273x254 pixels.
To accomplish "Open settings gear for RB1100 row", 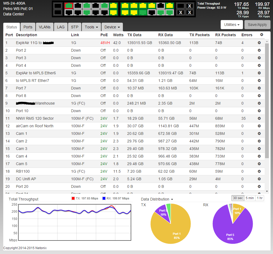I will [x=259, y=171].
